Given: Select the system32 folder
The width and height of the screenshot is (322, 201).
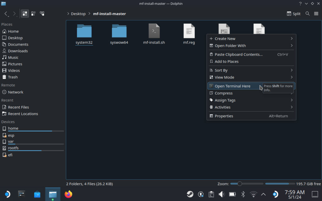Looking at the screenshot, I should (x=84, y=34).
